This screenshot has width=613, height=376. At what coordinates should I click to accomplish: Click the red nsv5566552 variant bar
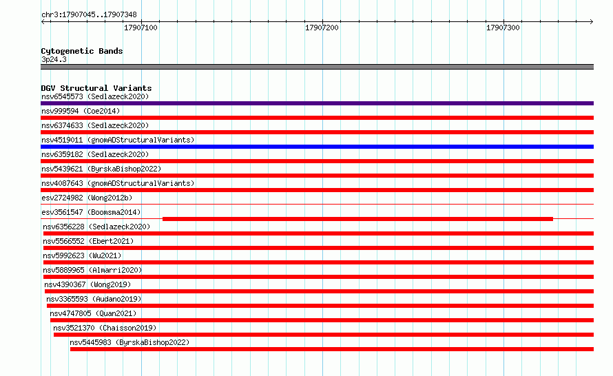(319, 248)
